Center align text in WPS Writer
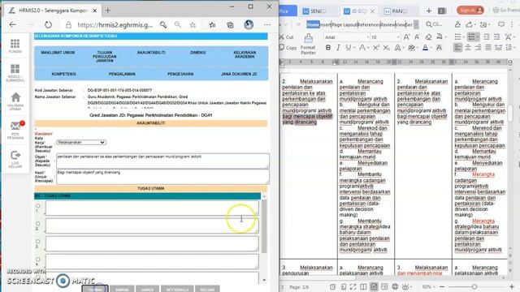Screen dimensions: 520x292 [468, 48]
